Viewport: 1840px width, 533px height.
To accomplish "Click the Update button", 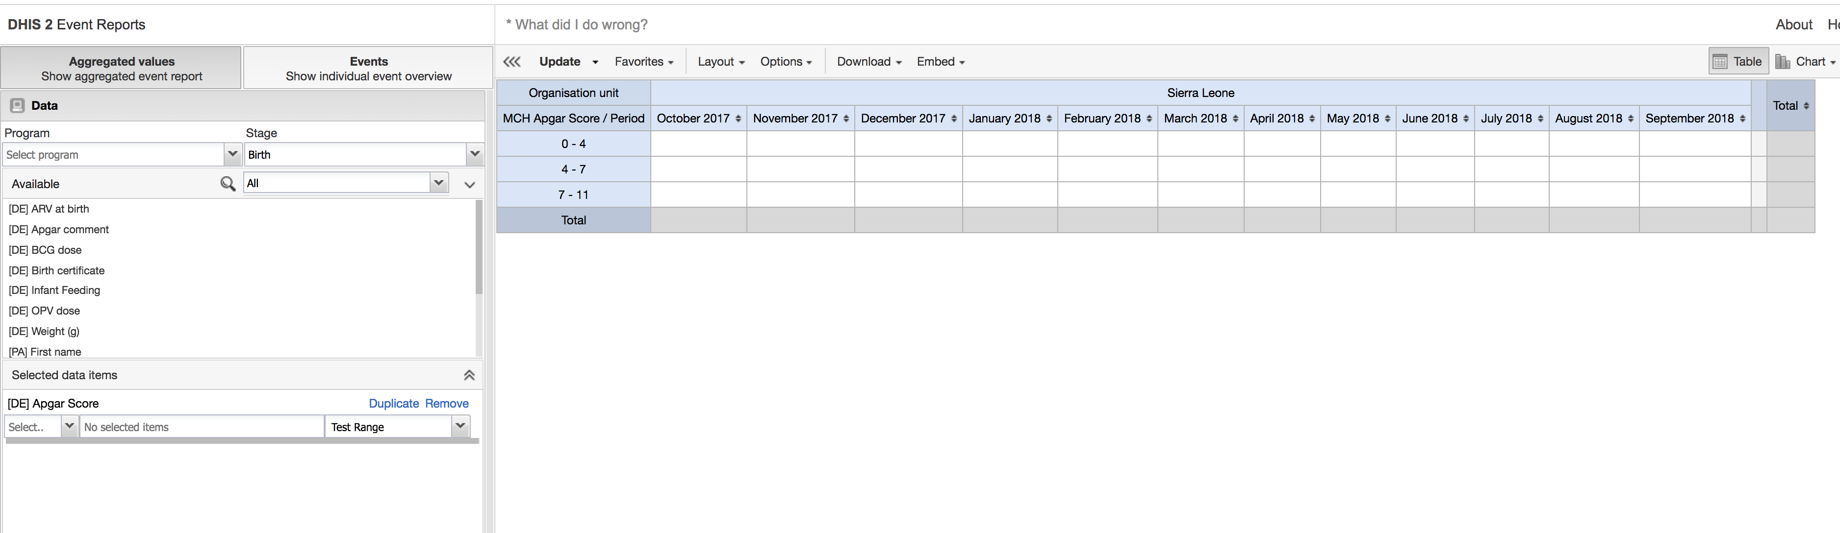I will [x=559, y=62].
